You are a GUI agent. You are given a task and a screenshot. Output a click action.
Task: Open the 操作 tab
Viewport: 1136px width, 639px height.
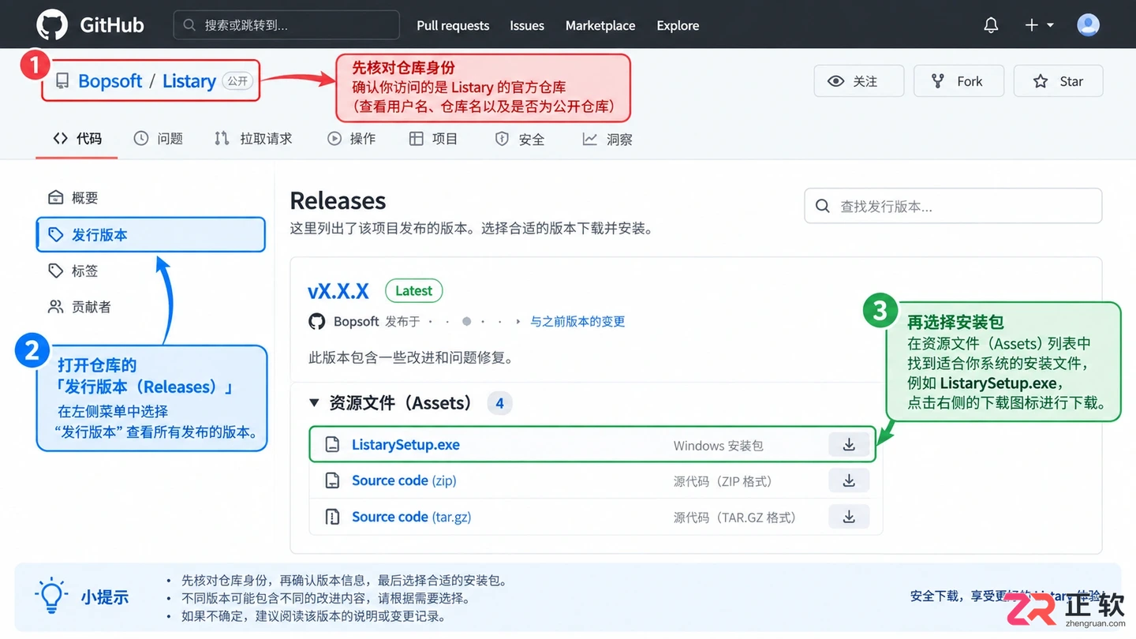351,139
